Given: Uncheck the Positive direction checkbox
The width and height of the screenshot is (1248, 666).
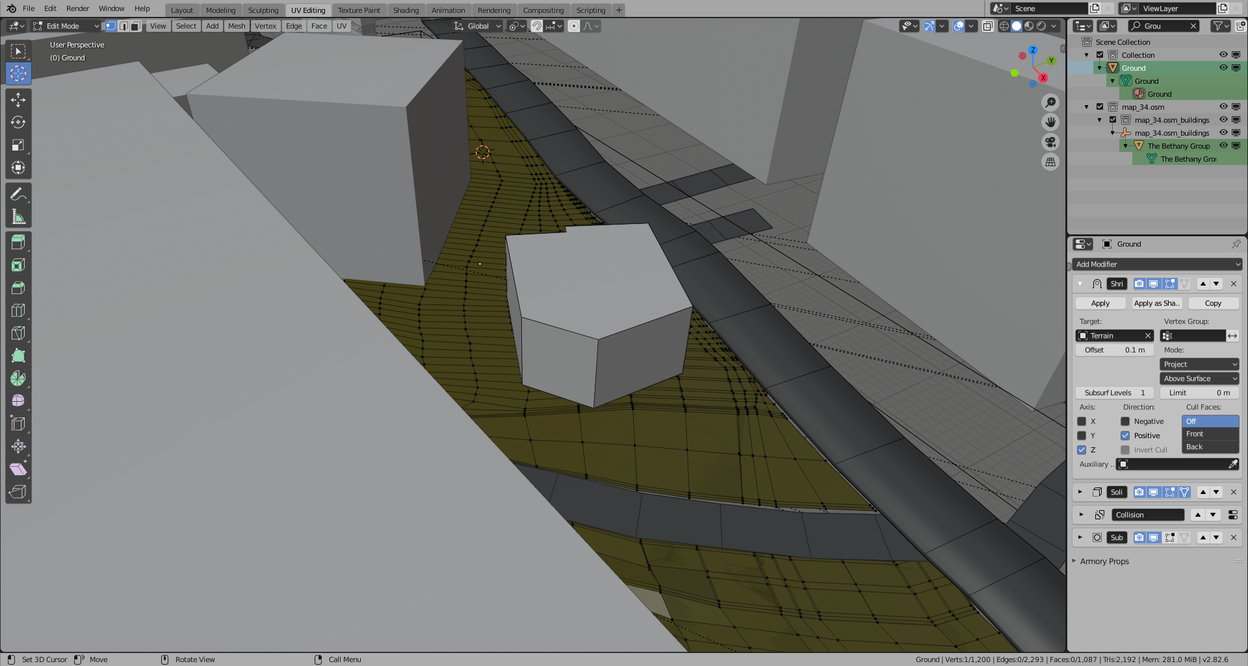Looking at the screenshot, I should [x=1125, y=436].
